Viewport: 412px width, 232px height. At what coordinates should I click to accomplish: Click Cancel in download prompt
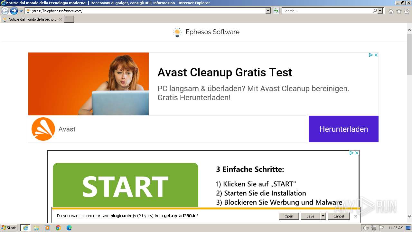[339, 216]
